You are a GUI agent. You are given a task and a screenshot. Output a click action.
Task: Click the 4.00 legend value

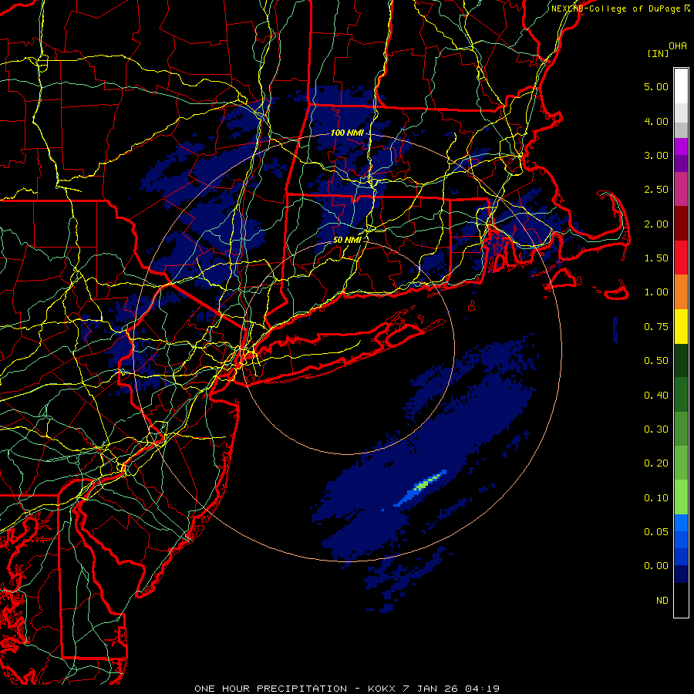pyautogui.click(x=656, y=121)
